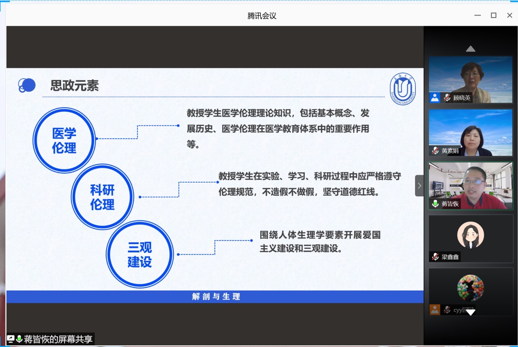Click the 蒋皆恢的屏幕共享 label

tap(58, 339)
